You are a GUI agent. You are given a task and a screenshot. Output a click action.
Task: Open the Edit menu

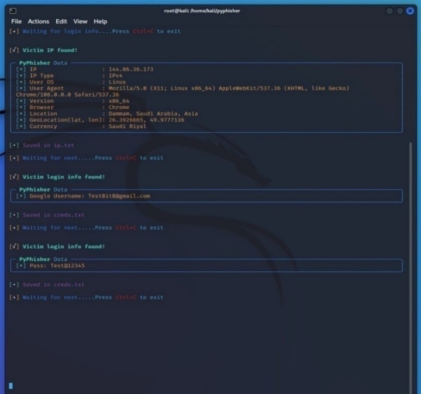click(x=62, y=21)
